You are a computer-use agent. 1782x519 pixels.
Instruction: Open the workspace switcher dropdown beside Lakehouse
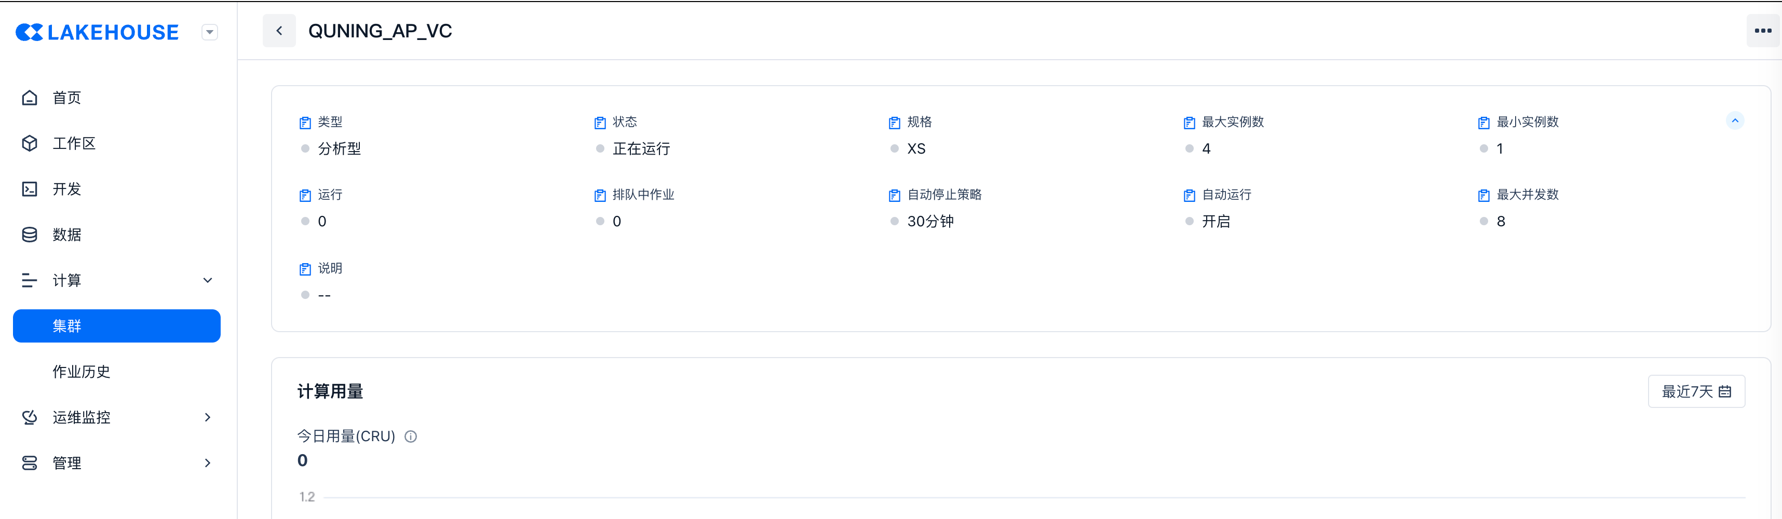point(210,33)
